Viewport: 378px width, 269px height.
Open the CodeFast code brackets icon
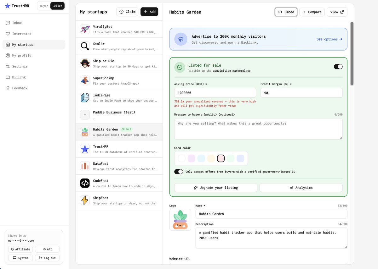[x=85, y=184]
